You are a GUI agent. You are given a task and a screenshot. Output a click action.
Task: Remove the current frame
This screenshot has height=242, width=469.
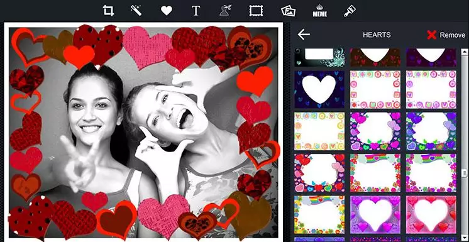(446, 35)
